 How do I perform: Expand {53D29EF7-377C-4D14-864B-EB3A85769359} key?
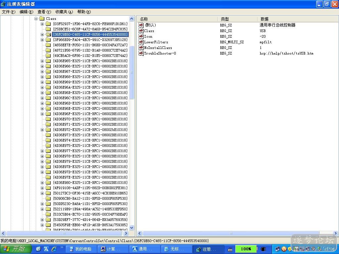click(42, 220)
